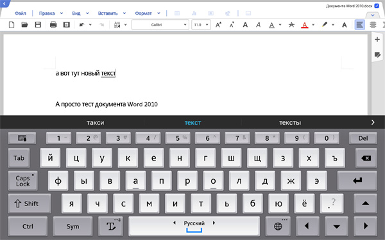Add a comment with the plus icon in the sidebar
Image resolution: width=385 pixels, height=240 pixels.
coord(377,40)
